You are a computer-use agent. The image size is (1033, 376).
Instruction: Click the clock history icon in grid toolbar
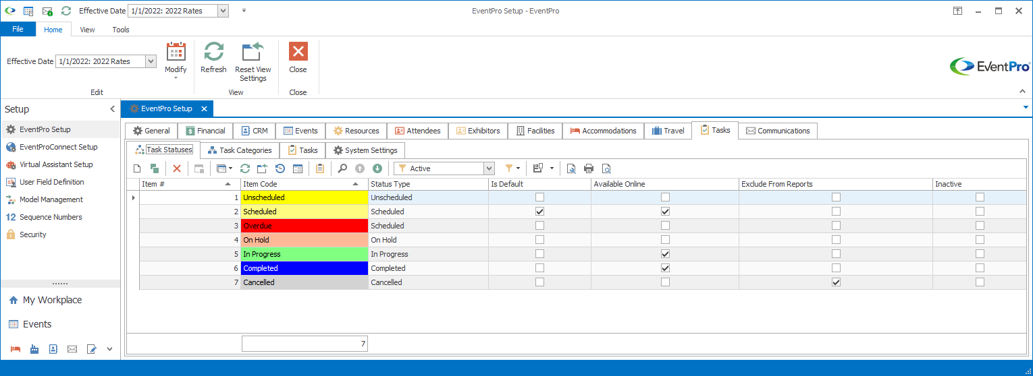[280, 168]
